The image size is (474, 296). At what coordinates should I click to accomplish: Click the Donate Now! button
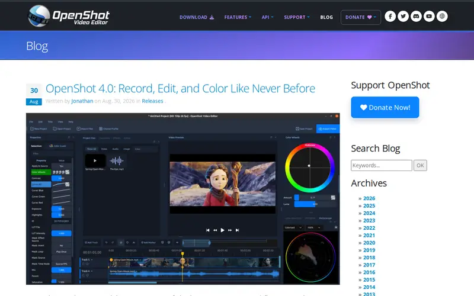click(385, 107)
